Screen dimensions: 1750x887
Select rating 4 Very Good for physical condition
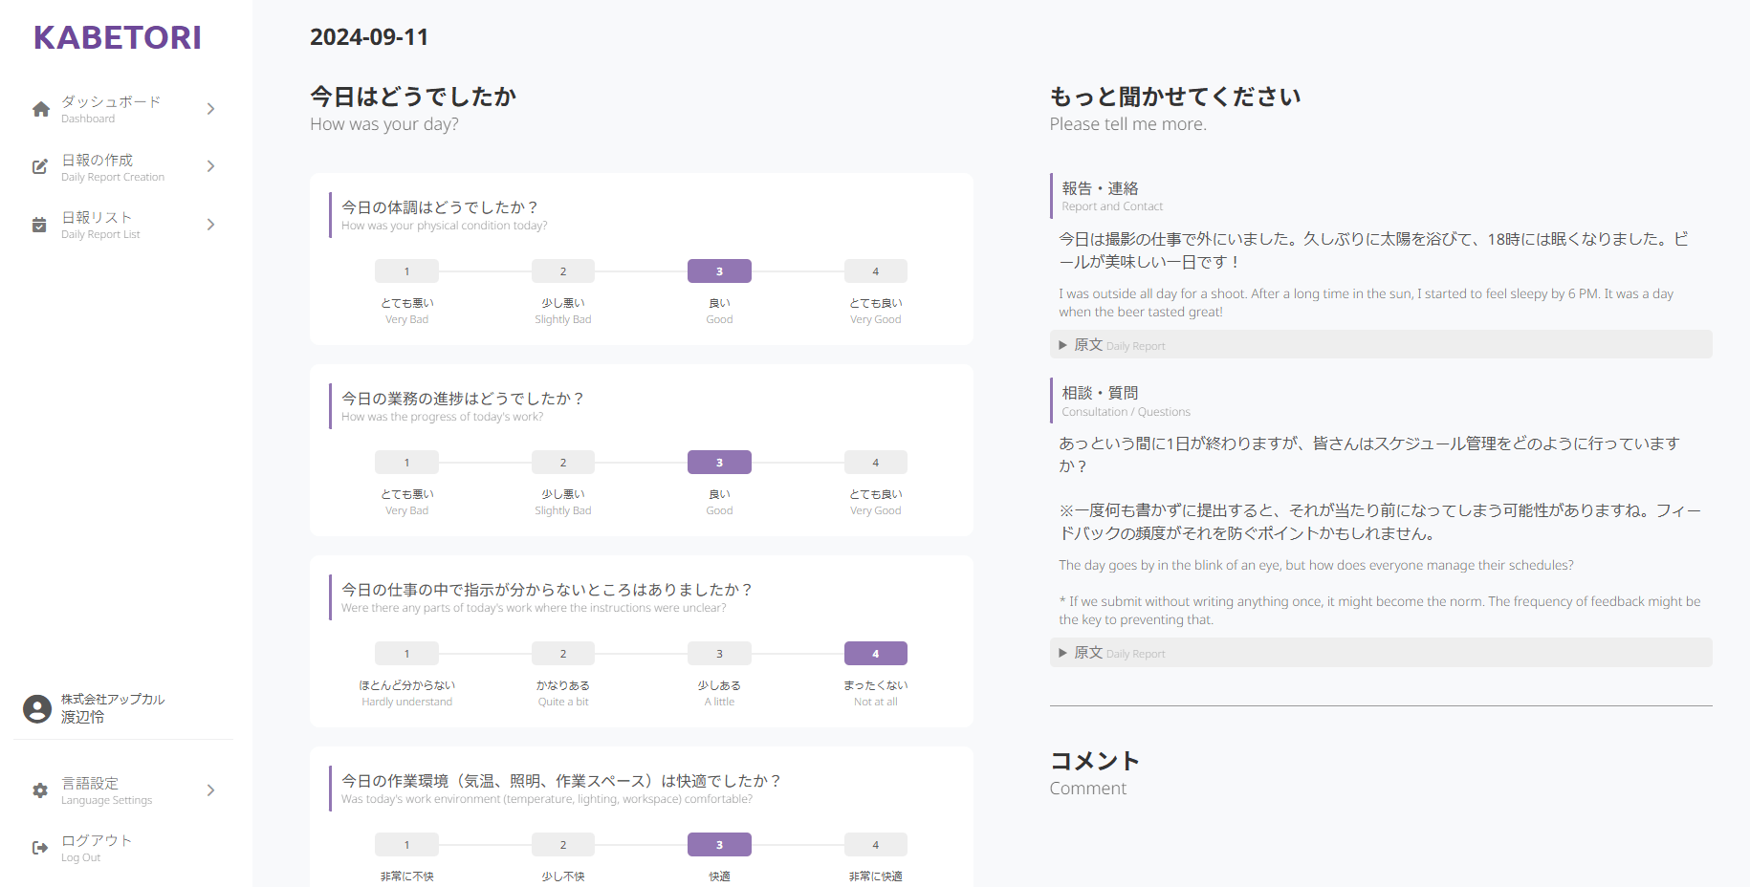click(875, 271)
